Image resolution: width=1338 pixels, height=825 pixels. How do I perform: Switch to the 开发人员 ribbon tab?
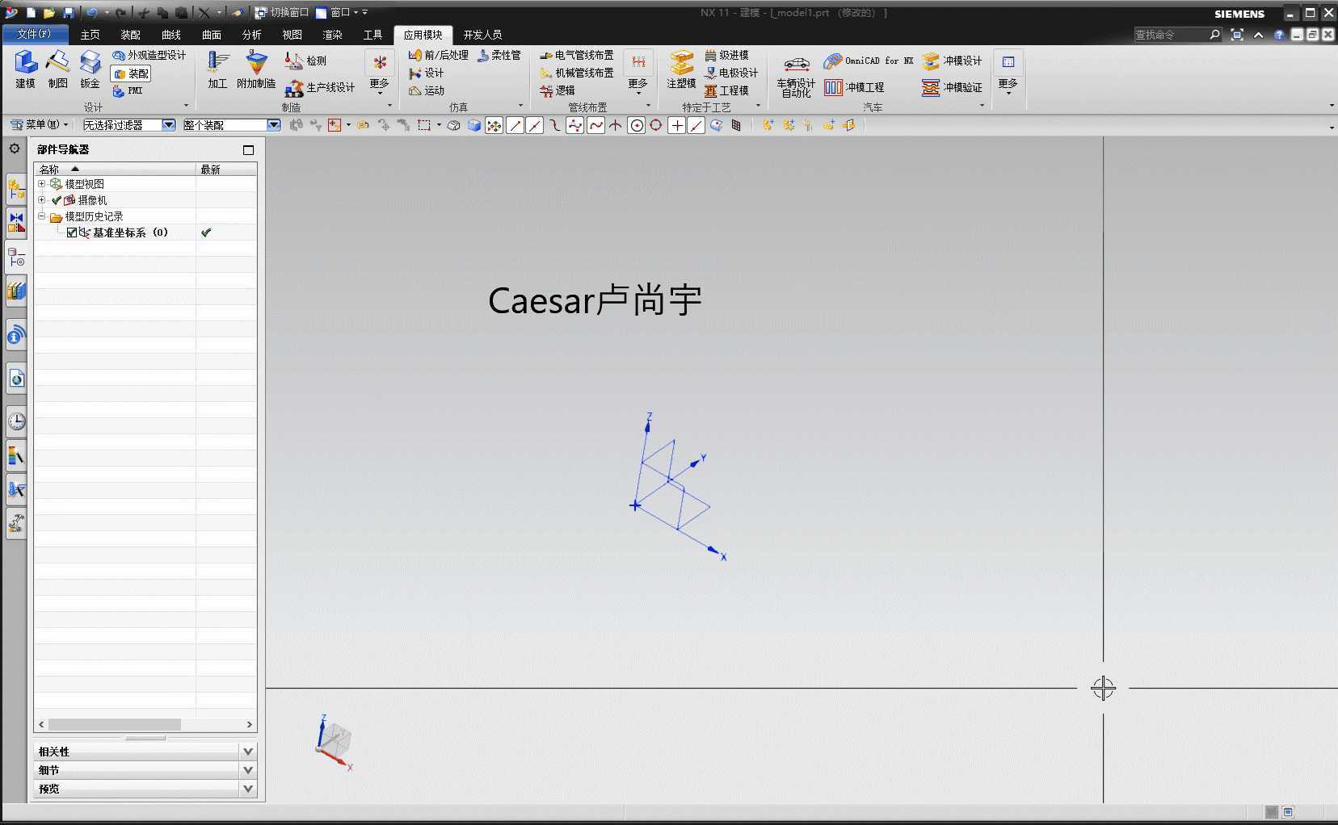482,35
